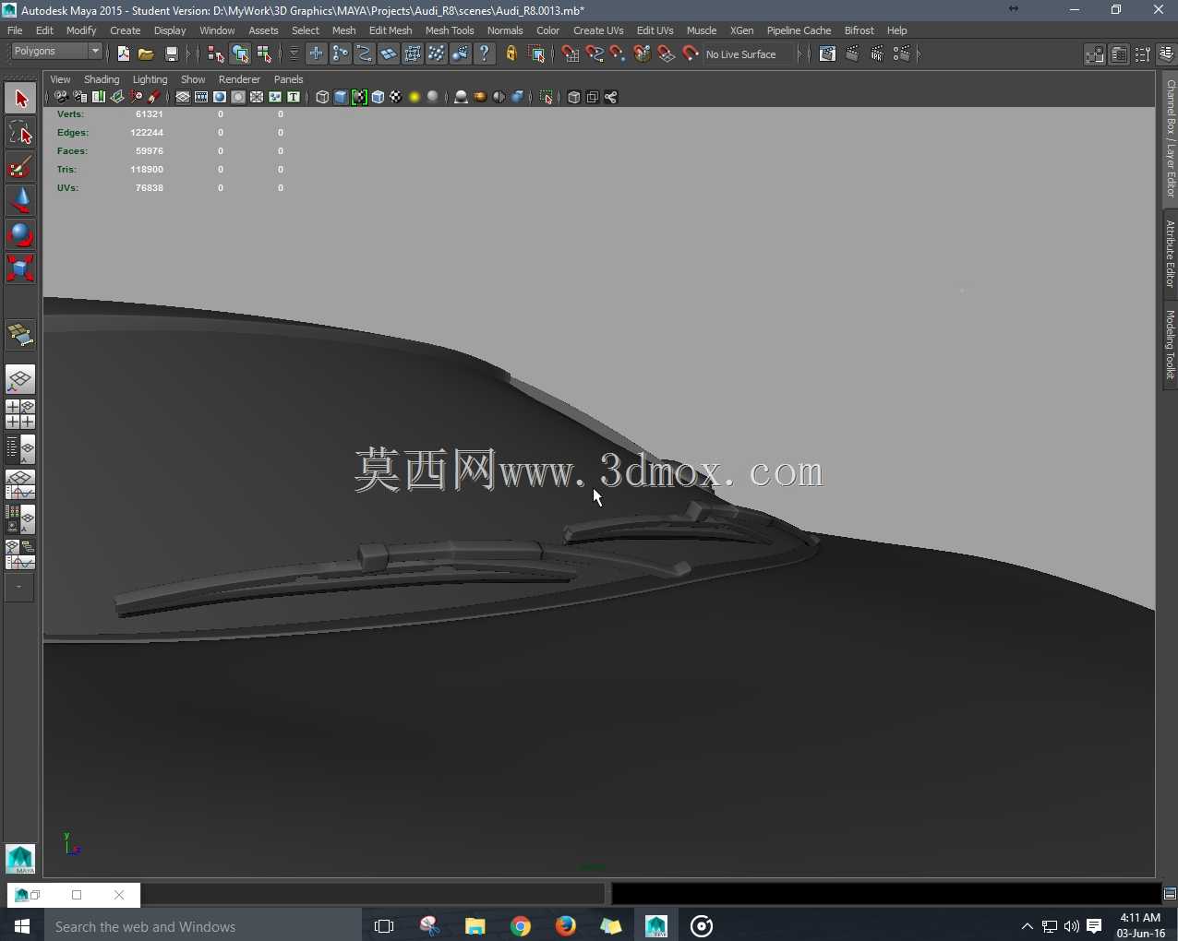Toggle Snap to grids magnet

(571, 54)
